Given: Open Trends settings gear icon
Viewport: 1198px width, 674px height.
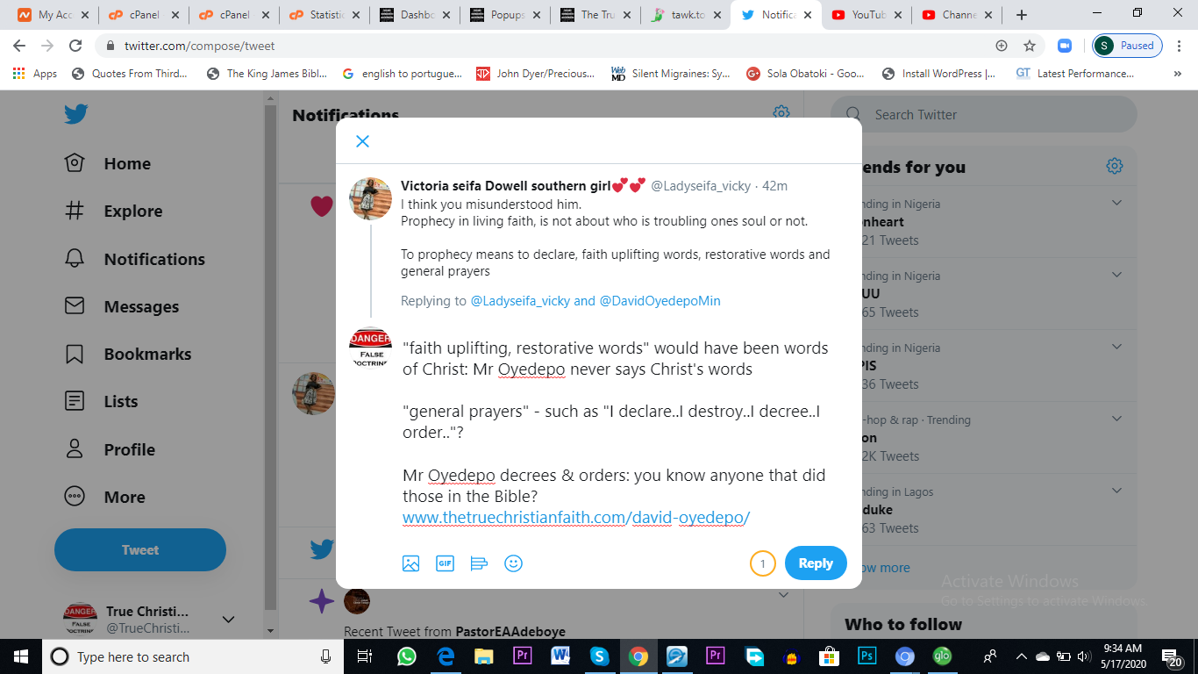Looking at the screenshot, I should (1115, 166).
